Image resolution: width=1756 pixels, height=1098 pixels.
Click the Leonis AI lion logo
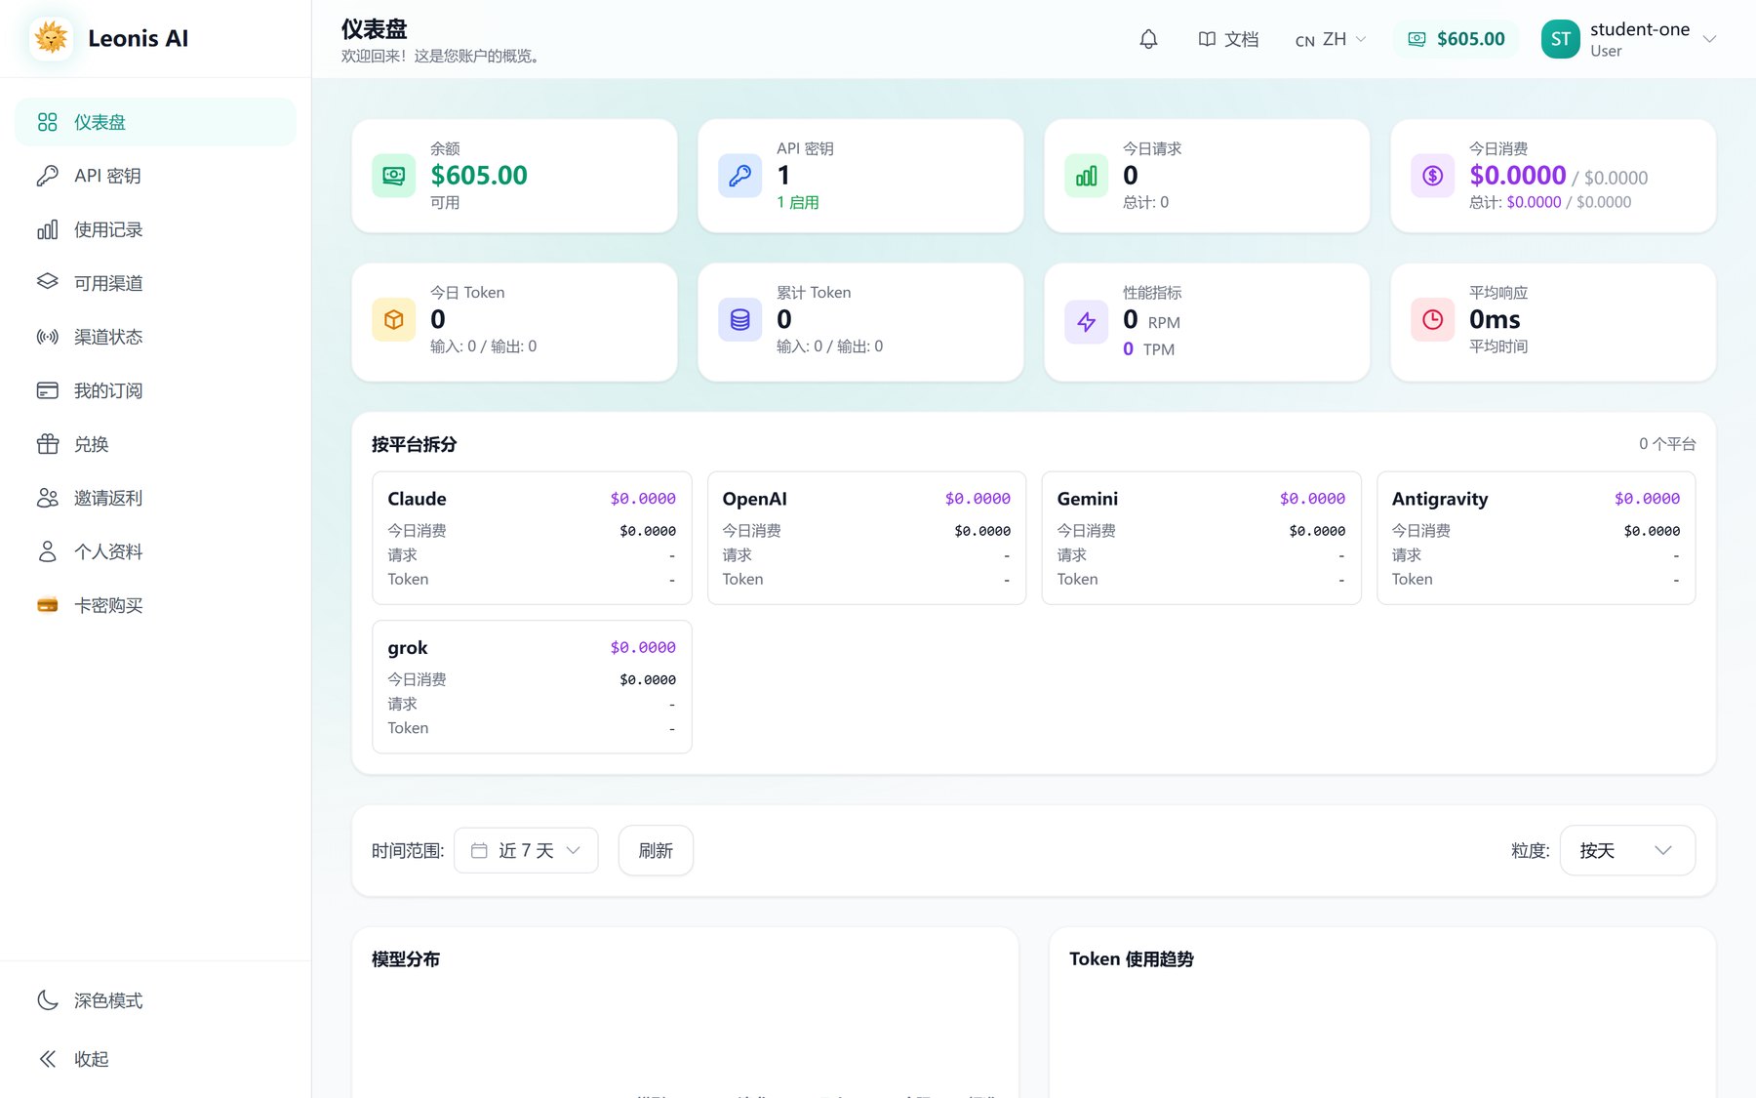pos(51,38)
